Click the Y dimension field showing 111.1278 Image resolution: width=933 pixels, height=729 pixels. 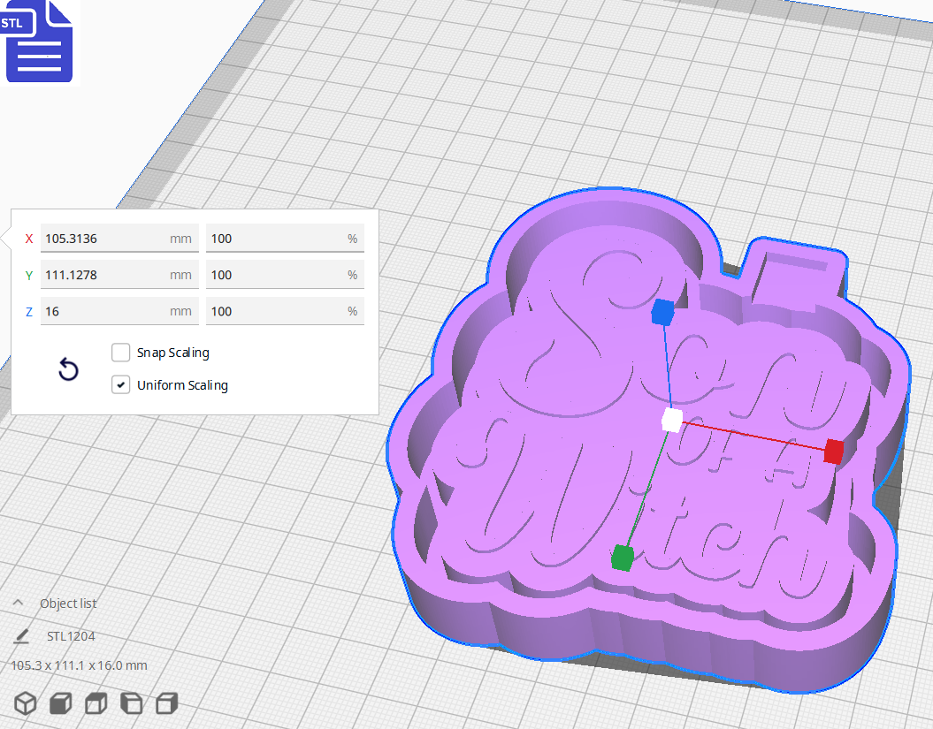pos(119,274)
